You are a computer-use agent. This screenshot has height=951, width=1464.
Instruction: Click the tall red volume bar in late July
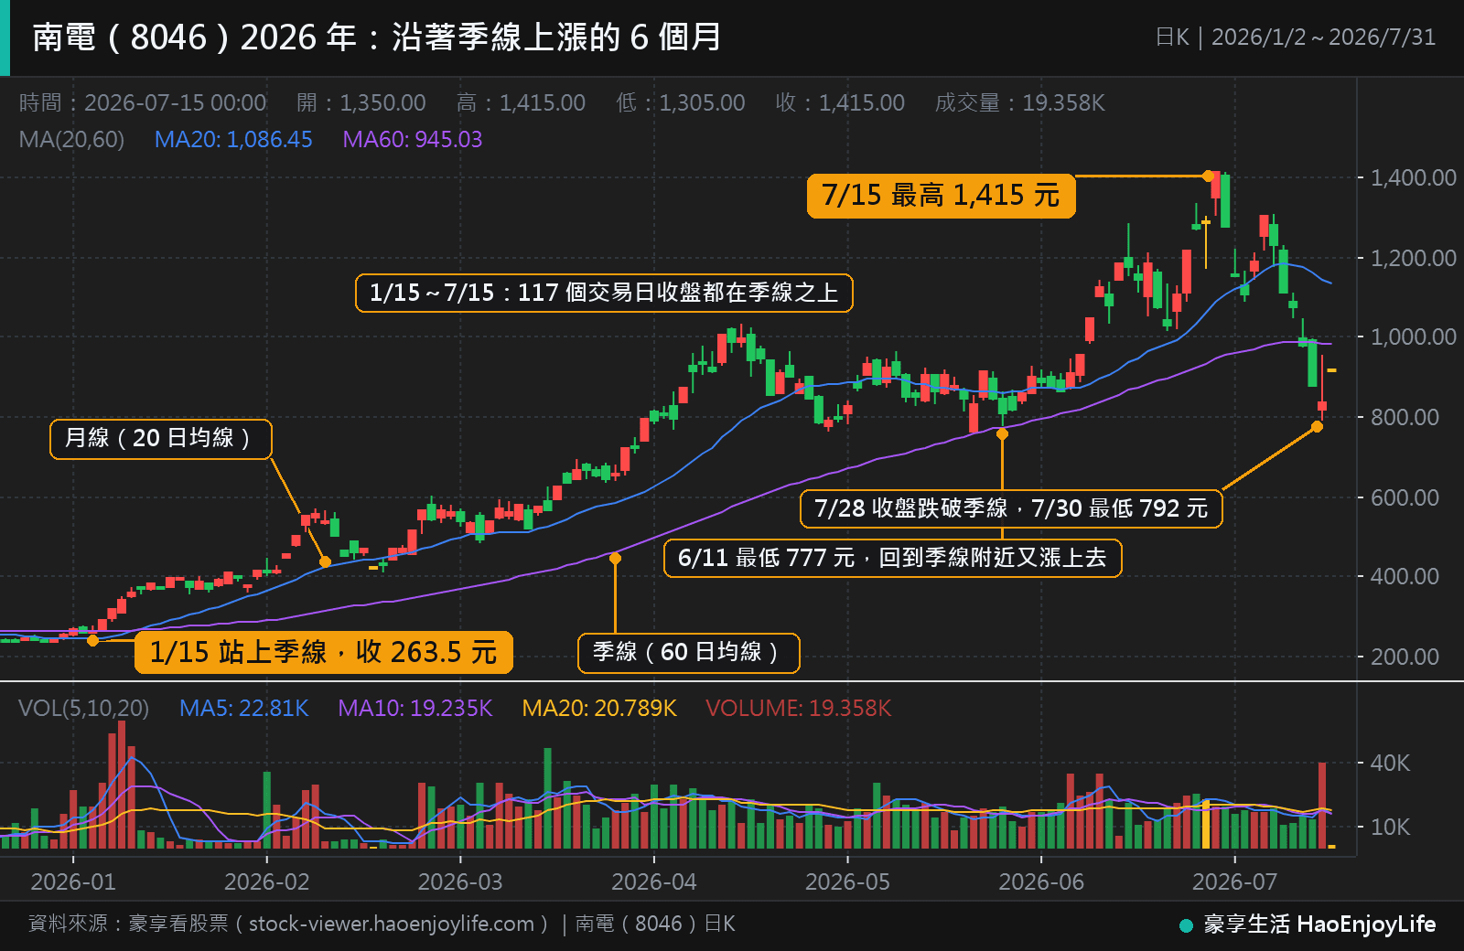pos(1322,805)
